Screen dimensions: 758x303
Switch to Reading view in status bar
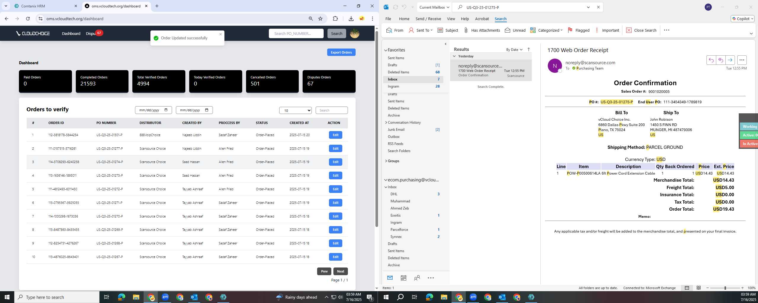[698, 288]
